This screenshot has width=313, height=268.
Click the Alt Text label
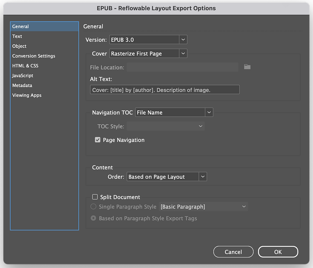(101, 79)
